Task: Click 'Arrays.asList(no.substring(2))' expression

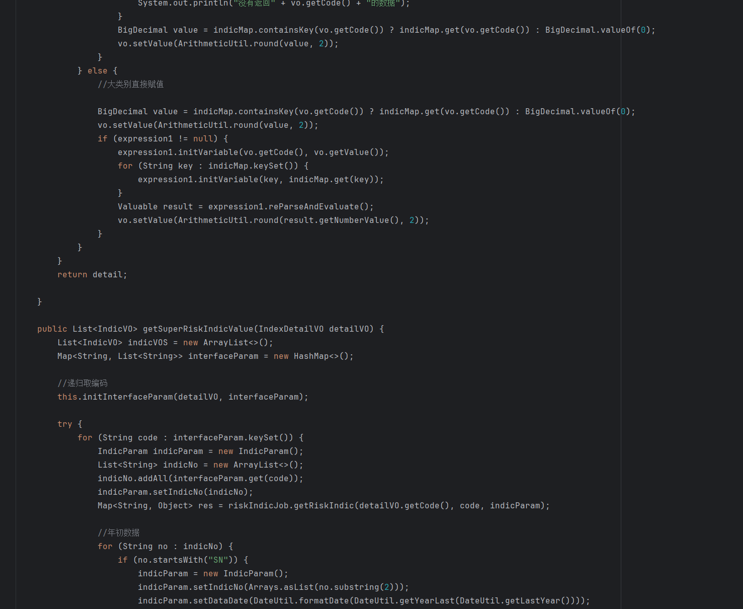Action: 324,587
